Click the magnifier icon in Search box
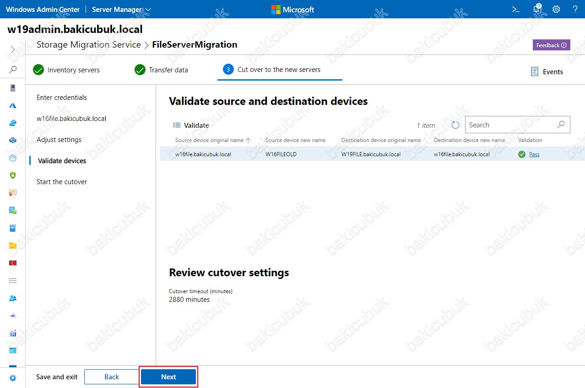This screenshot has height=388, width=585. [561, 125]
